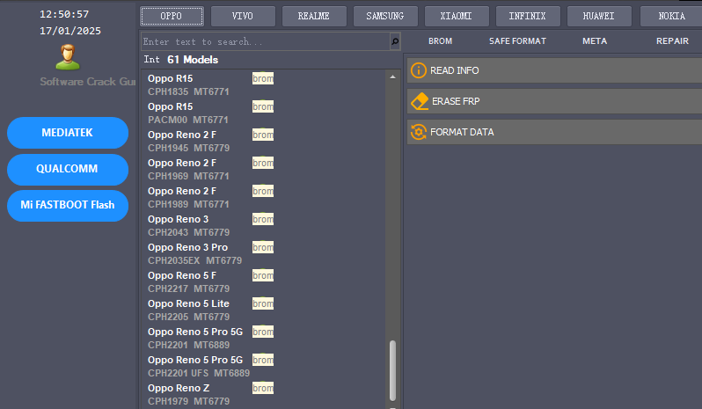Click brom tag for Oppo Reno 3 Pro
Image resolution: width=702 pixels, height=409 pixels.
tap(263, 247)
